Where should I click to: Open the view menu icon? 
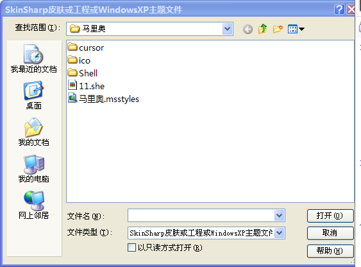[296, 29]
